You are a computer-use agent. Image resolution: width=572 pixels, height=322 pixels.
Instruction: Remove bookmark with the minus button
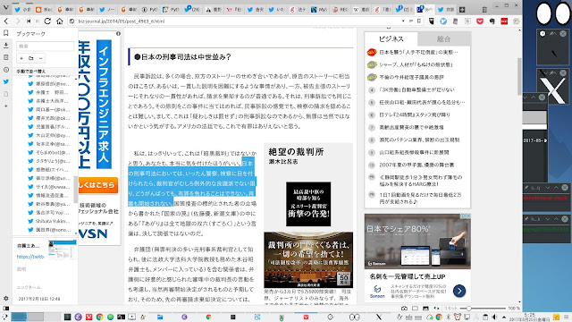pyautogui.click(x=40, y=58)
